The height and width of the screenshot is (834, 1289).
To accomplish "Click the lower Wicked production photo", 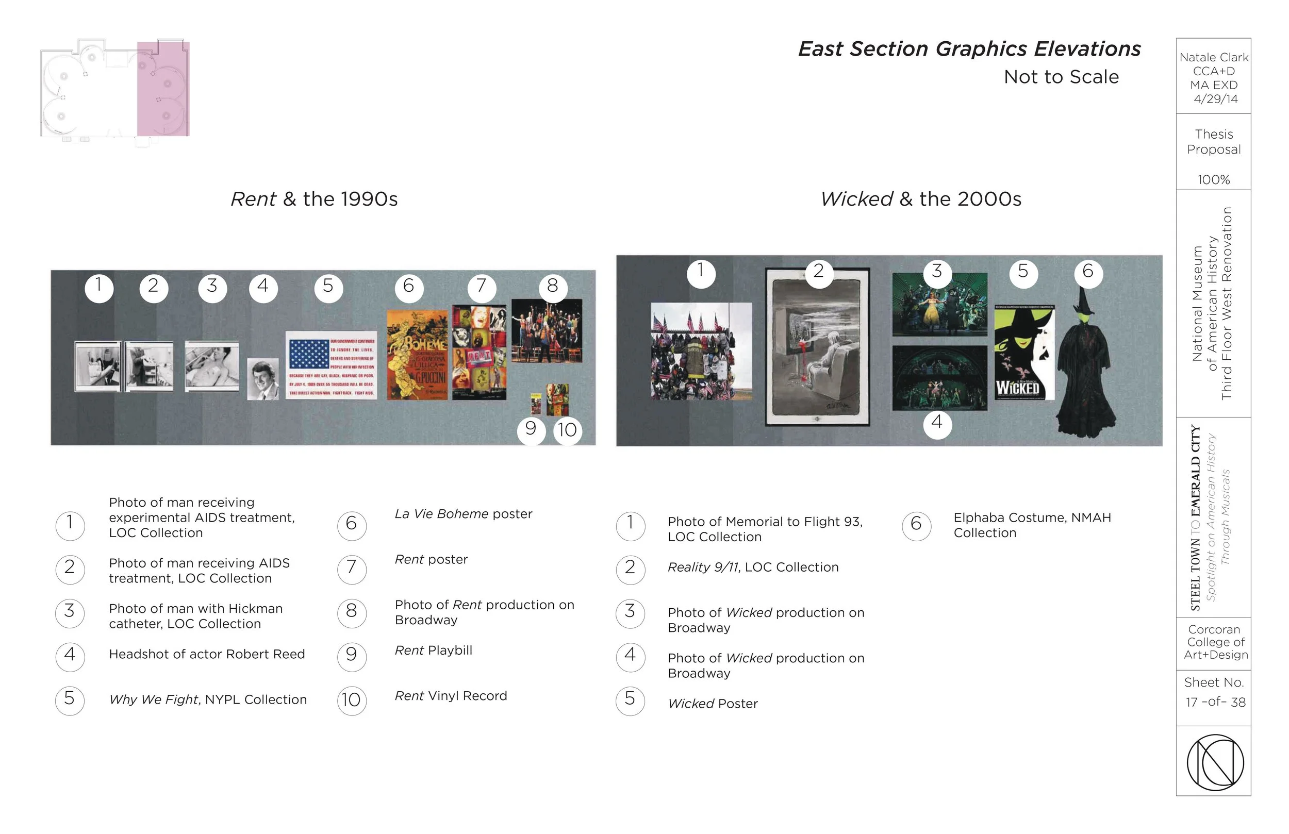I will (939, 378).
